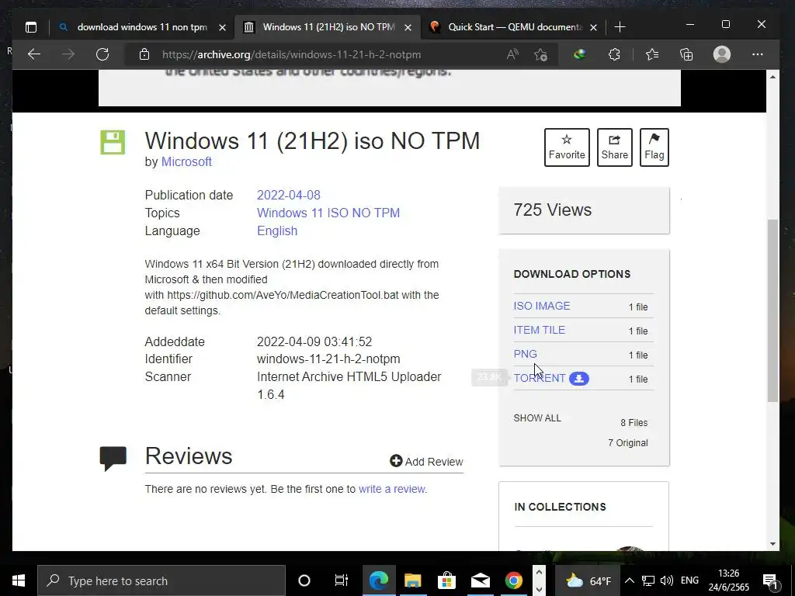Screen dimensions: 795x596
Task: Open Microsoft Edge from the taskbar
Action: (x=378, y=580)
